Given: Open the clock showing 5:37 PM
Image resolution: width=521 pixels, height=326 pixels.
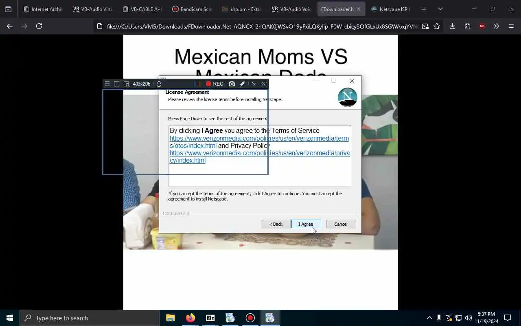Looking at the screenshot, I should pos(486,318).
